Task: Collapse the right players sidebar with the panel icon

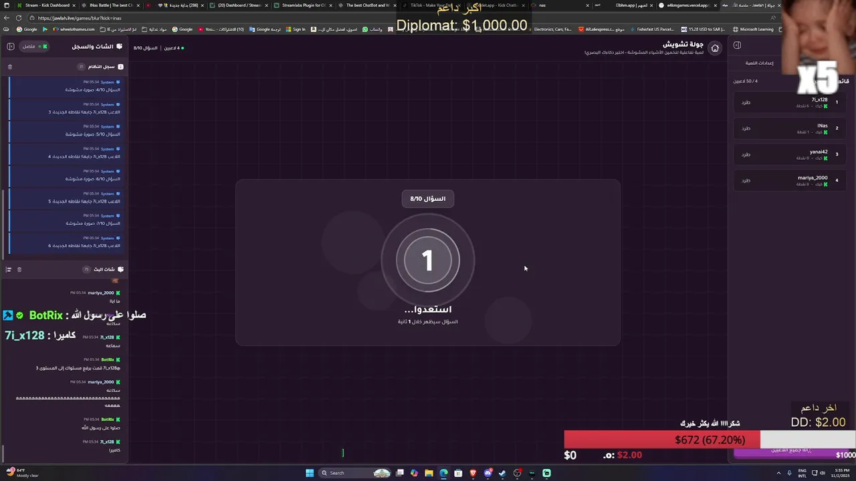Action: click(737, 45)
